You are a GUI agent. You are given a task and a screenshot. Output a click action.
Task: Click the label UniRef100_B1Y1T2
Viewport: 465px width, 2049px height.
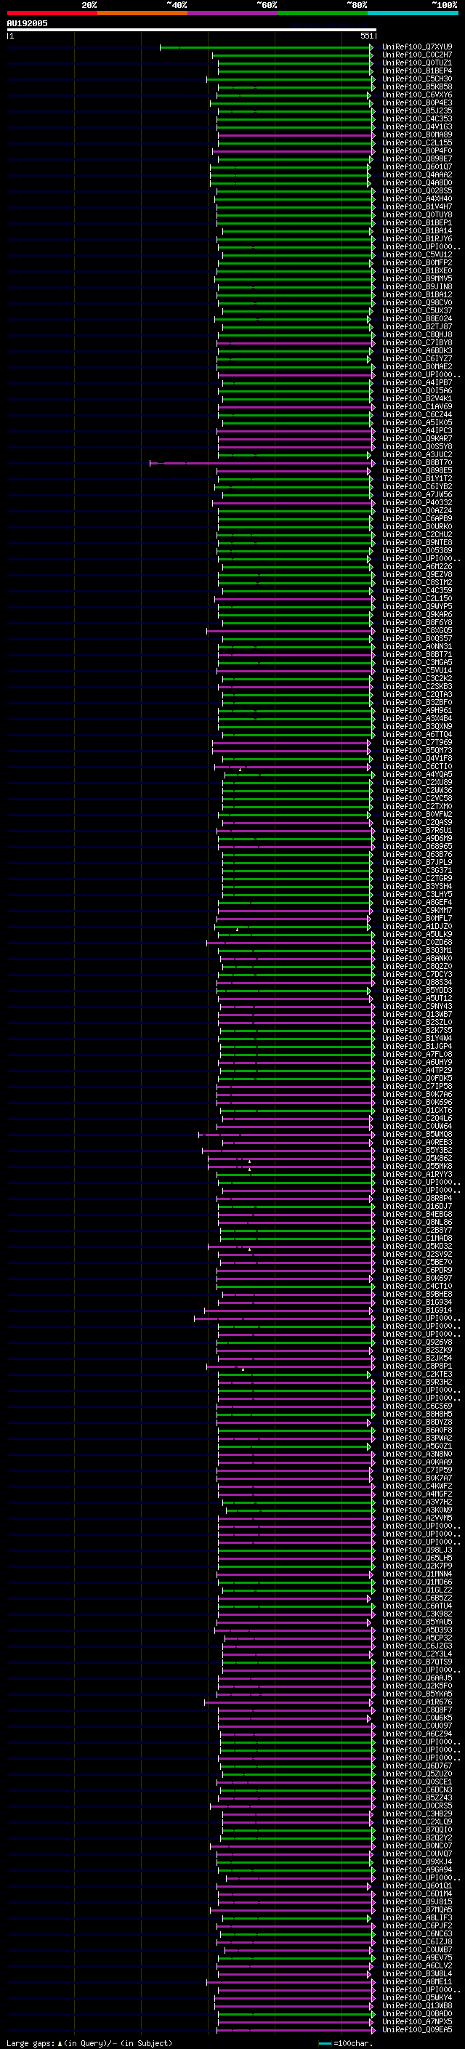coord(416,479)
